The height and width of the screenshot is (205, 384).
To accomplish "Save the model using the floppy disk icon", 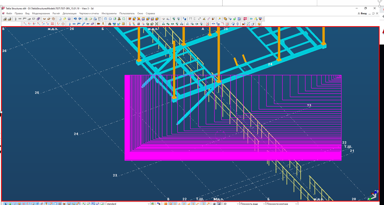I will tap(69, 19).
